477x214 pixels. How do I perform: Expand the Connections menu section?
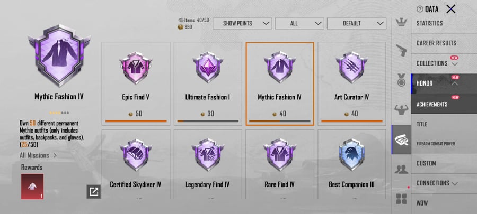tap(438, 183)
